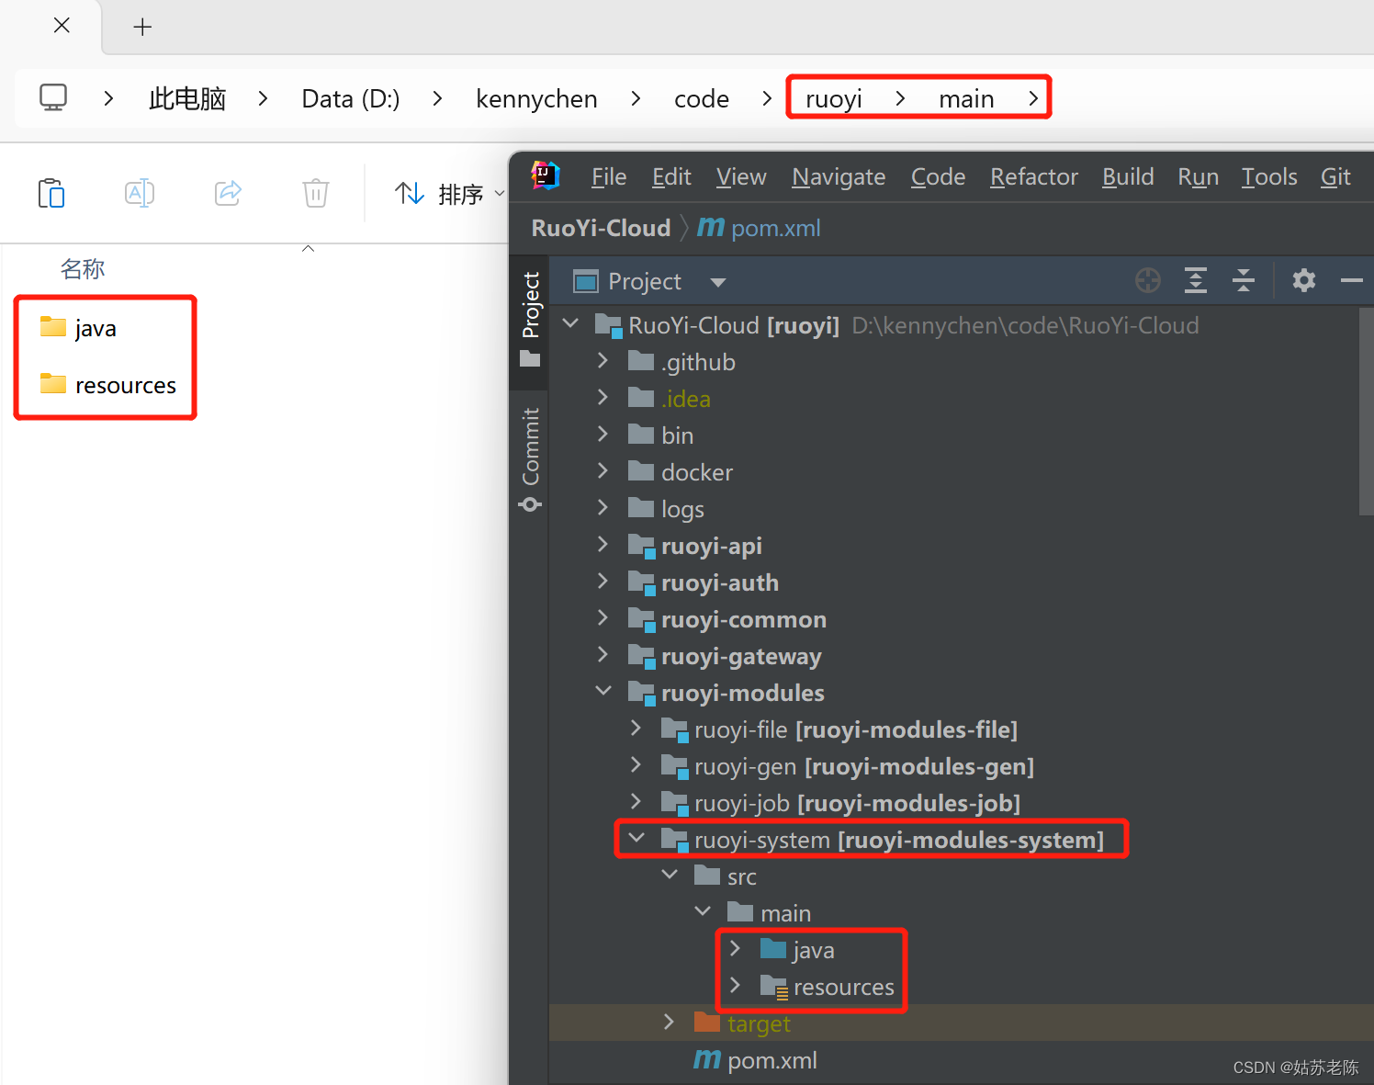
Task: Click the Explorer rename icon
Action: (140, 193)
